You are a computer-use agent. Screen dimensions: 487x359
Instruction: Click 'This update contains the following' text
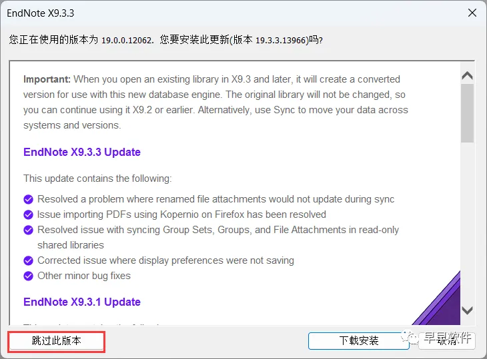tap(97, 179)
